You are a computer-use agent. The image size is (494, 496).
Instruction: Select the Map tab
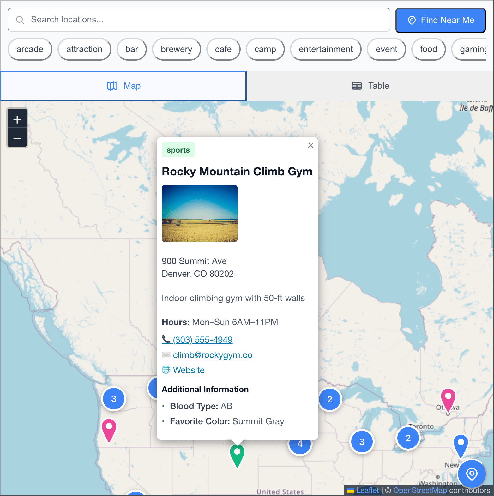(123, 86)
